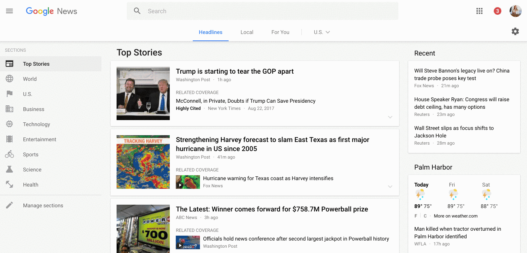The width and height of the screenshot is (527, 253).
Task: Open the user profile avatar
Action: (515, 11)
